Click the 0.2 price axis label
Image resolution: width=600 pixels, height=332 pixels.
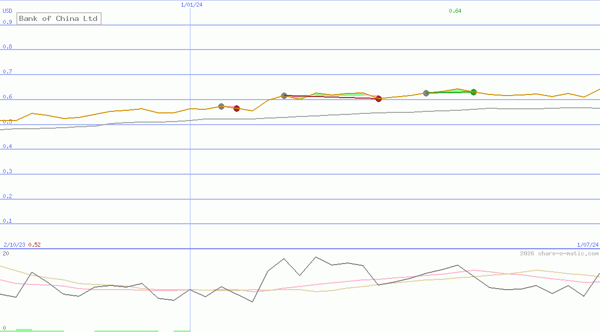(x=7, y=196)
